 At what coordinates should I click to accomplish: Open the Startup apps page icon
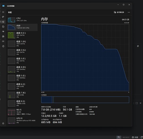[x=3, y=31]
